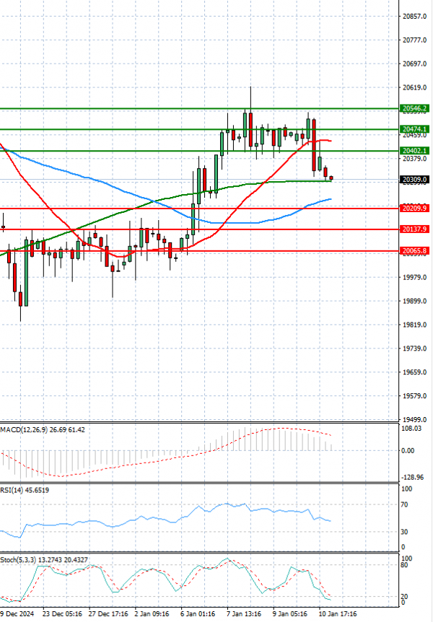The image size is (433, 622).
Task: Select the 20697.0 price scale value
Action: 414,64
